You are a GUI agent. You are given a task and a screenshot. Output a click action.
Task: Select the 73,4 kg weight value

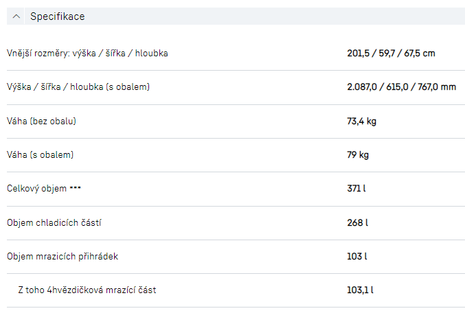(362, 121)
